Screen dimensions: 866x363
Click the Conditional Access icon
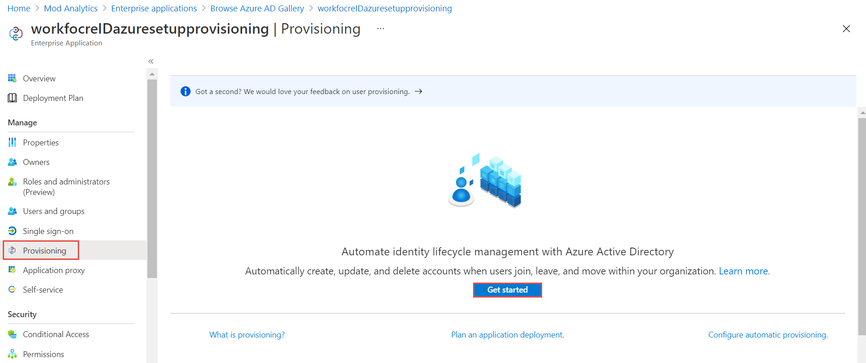pos(12,334)
